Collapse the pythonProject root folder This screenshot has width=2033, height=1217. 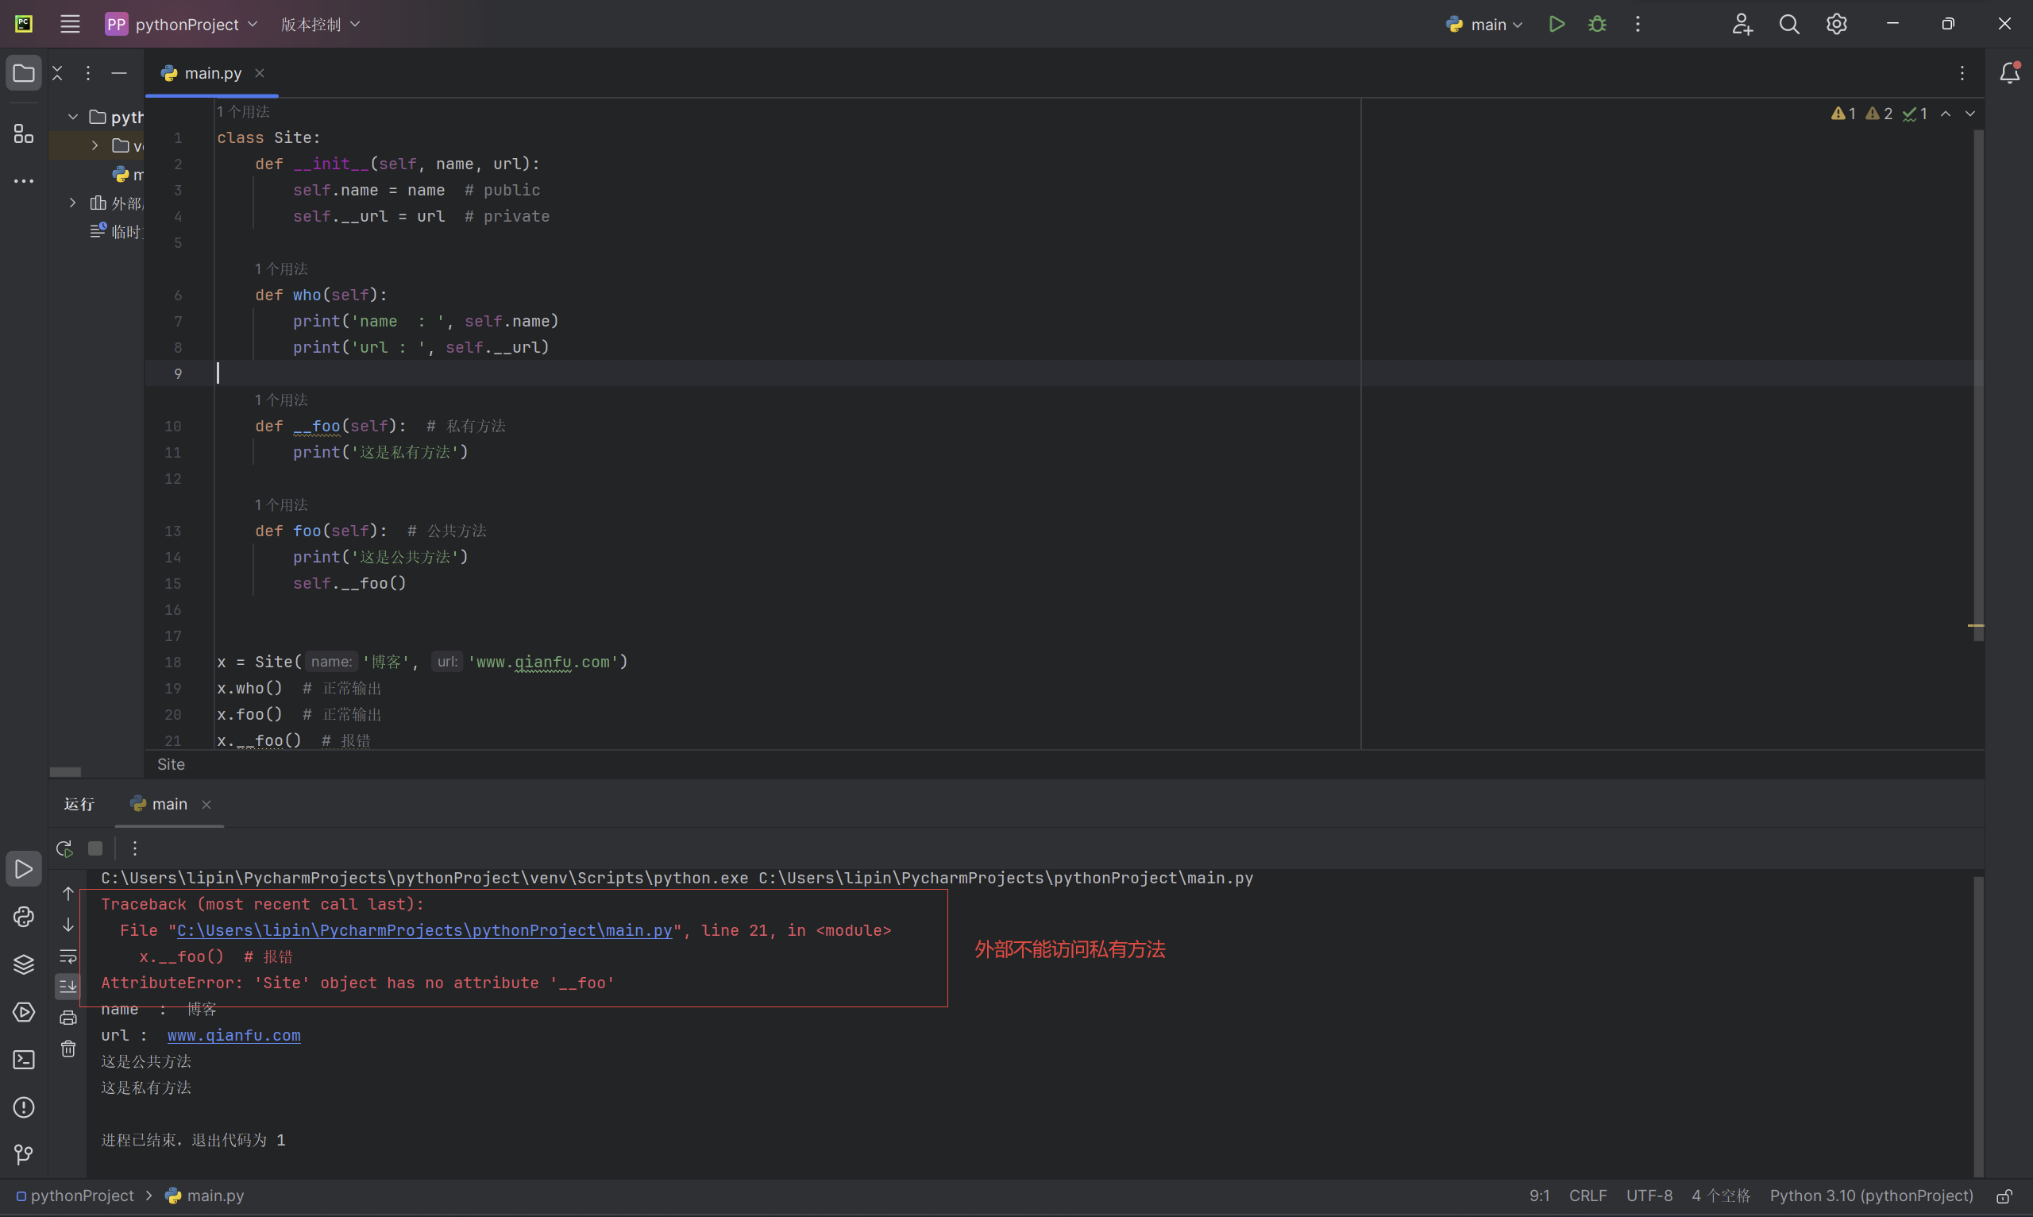click(73, 117)
